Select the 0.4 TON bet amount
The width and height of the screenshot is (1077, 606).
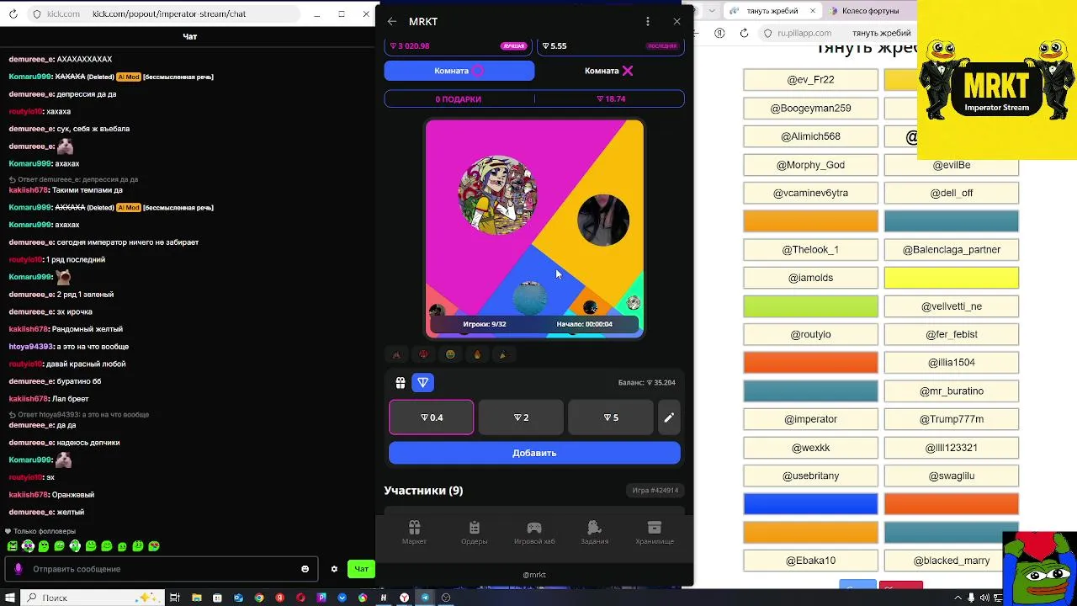tap(432, 417)
